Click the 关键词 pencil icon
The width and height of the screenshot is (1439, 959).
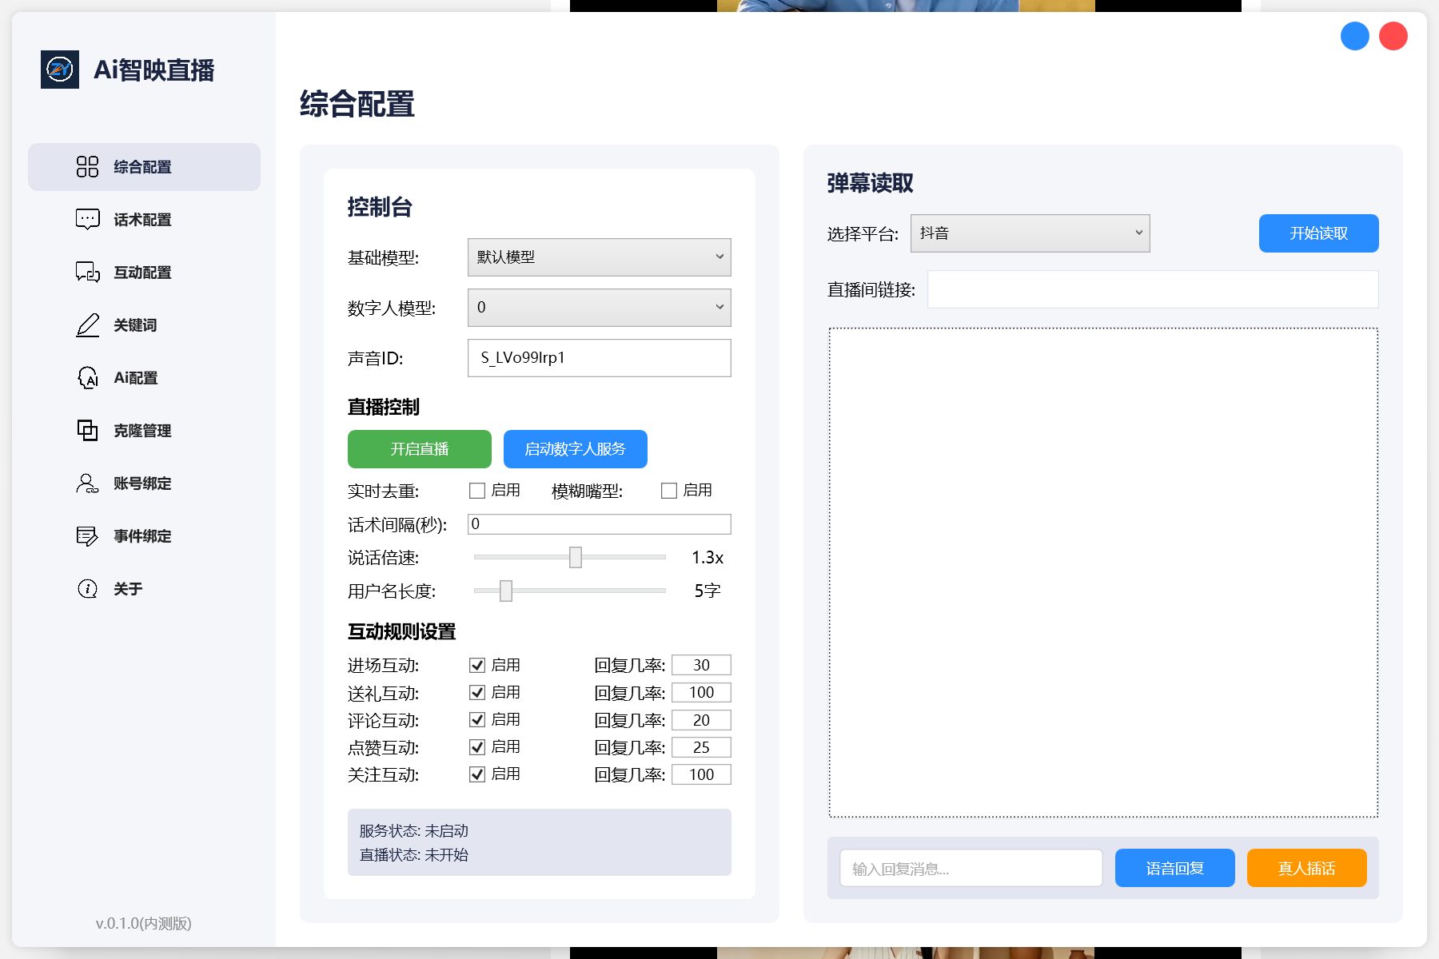[87, 324]
